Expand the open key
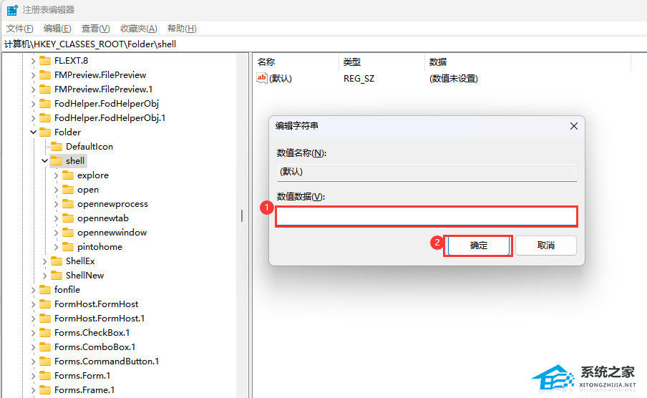The width and height of the screenshot is (647, 398). coord(56,190)
